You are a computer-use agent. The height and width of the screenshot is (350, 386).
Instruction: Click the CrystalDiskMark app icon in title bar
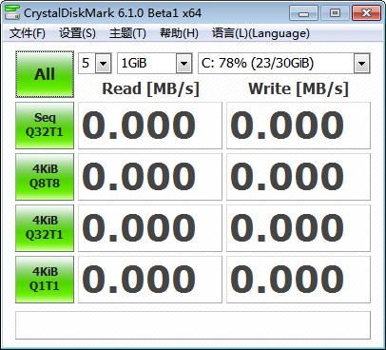(12, 12)
